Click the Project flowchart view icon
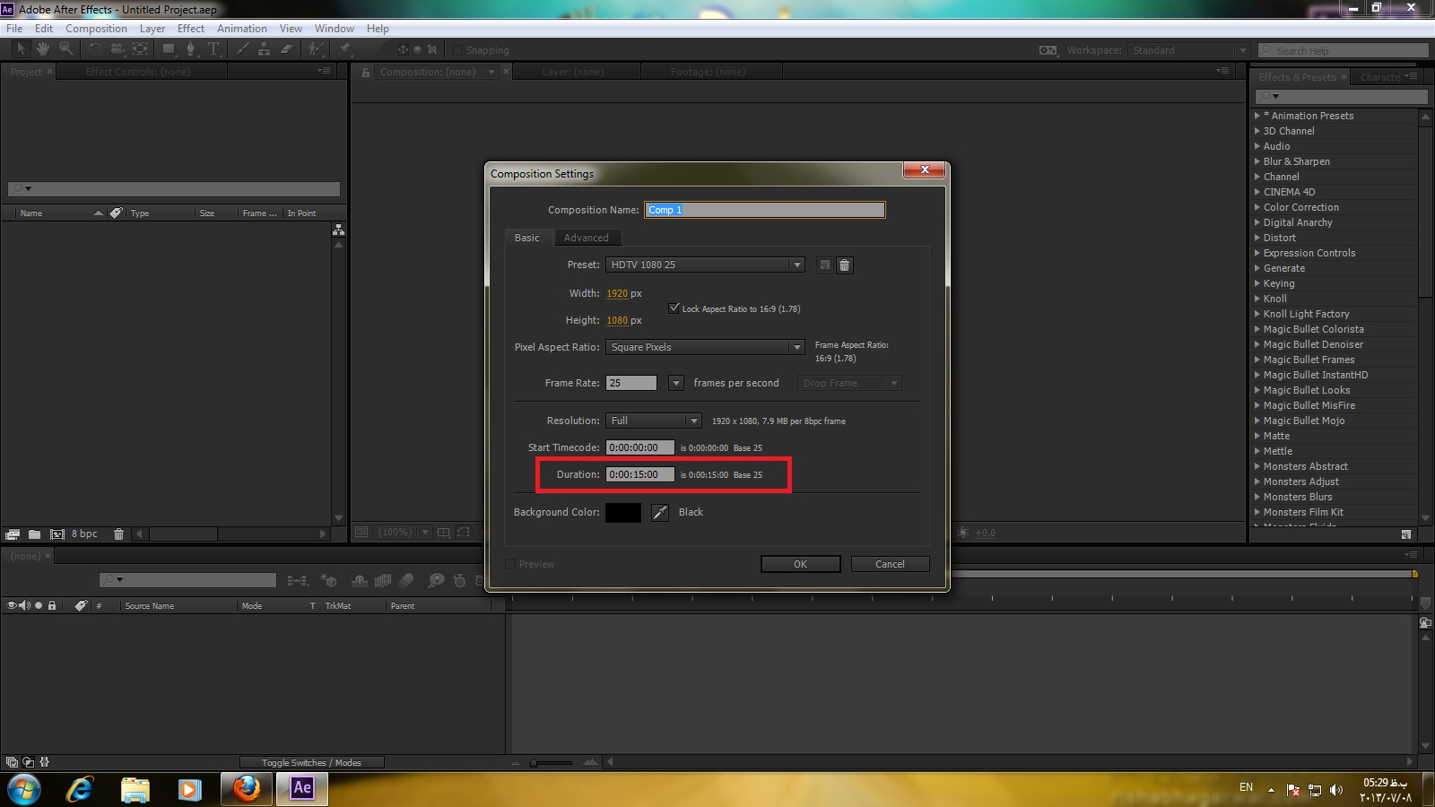The height and width of the screenshot is (807, 1435). [338, 230]
